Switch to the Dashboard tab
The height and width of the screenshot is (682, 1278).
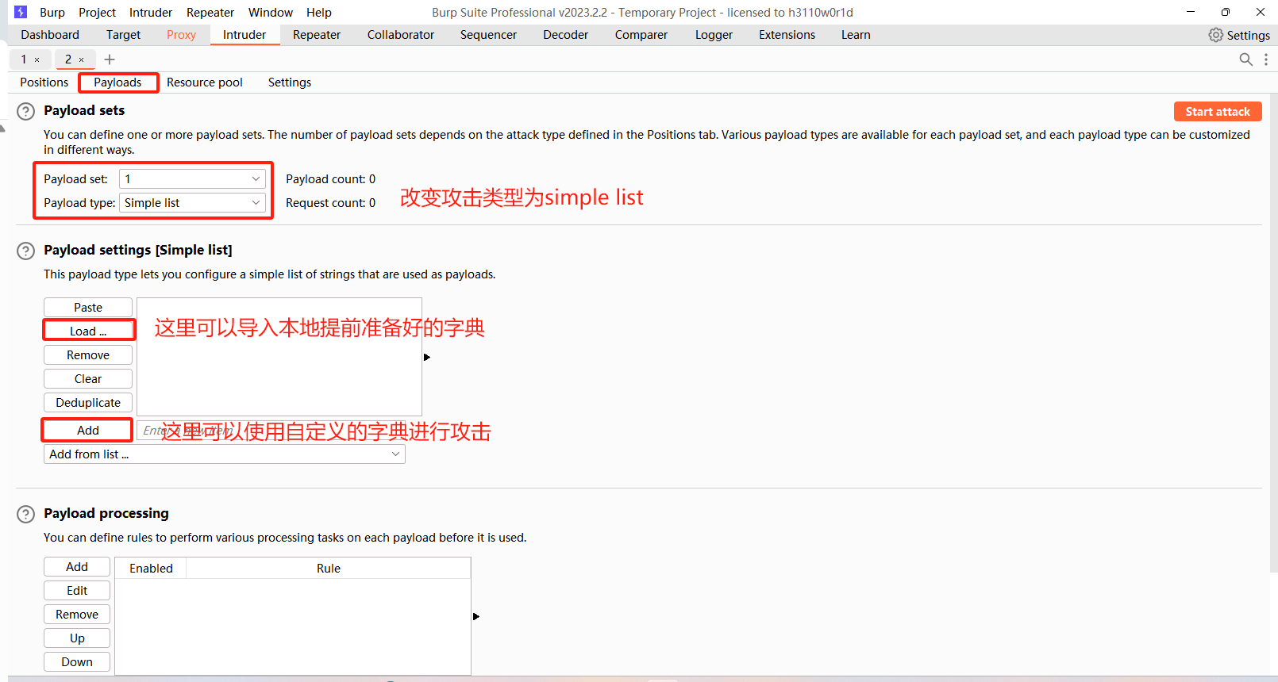(50, 35)
